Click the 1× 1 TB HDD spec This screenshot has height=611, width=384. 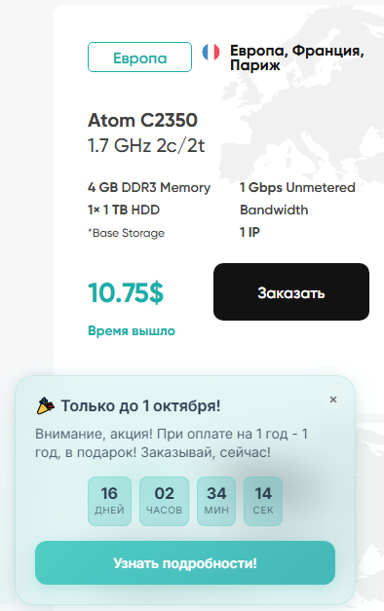(x=124, y=210)
